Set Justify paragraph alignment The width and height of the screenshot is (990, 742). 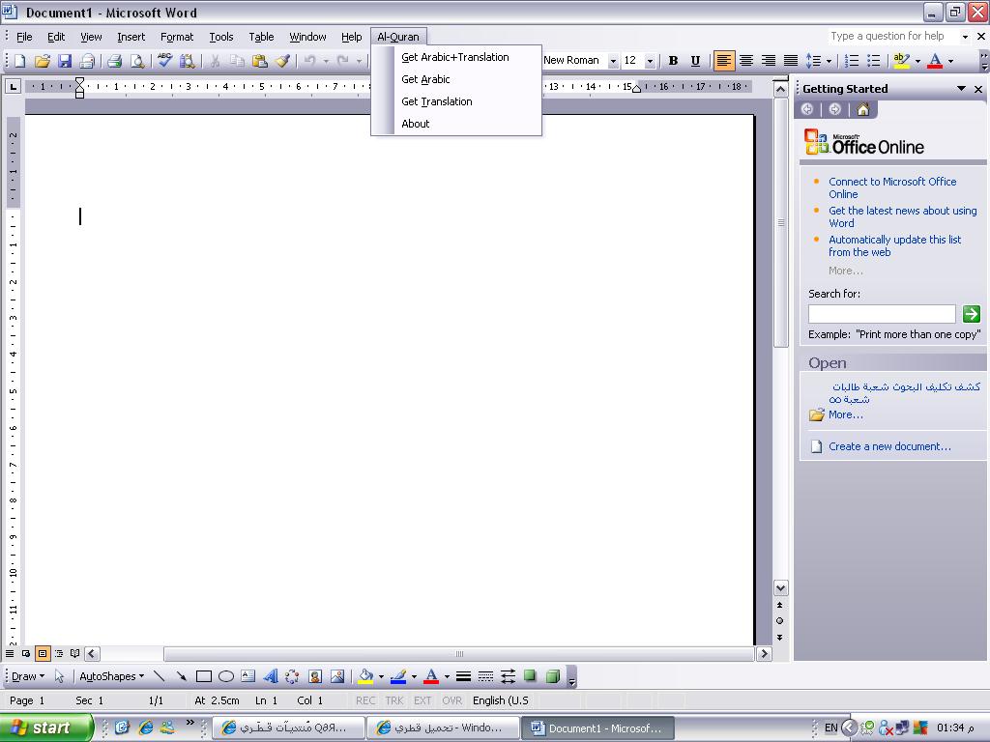pyautogui.click(x=791, y=61)
